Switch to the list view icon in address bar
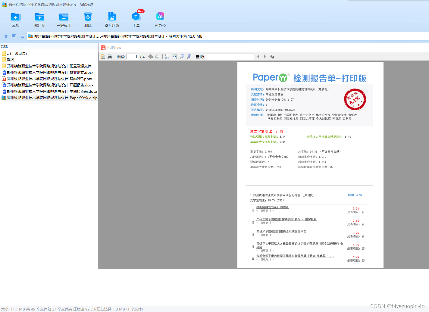Screen dimensions: 429x312 (22, 36)
